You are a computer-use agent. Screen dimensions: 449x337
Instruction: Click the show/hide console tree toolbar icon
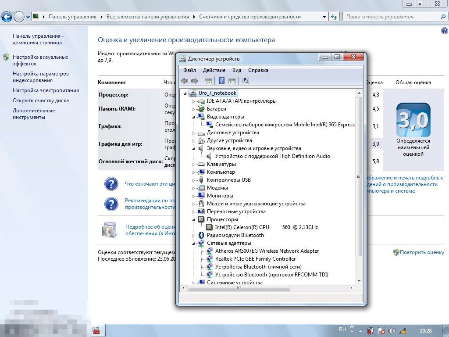point(208,81)
